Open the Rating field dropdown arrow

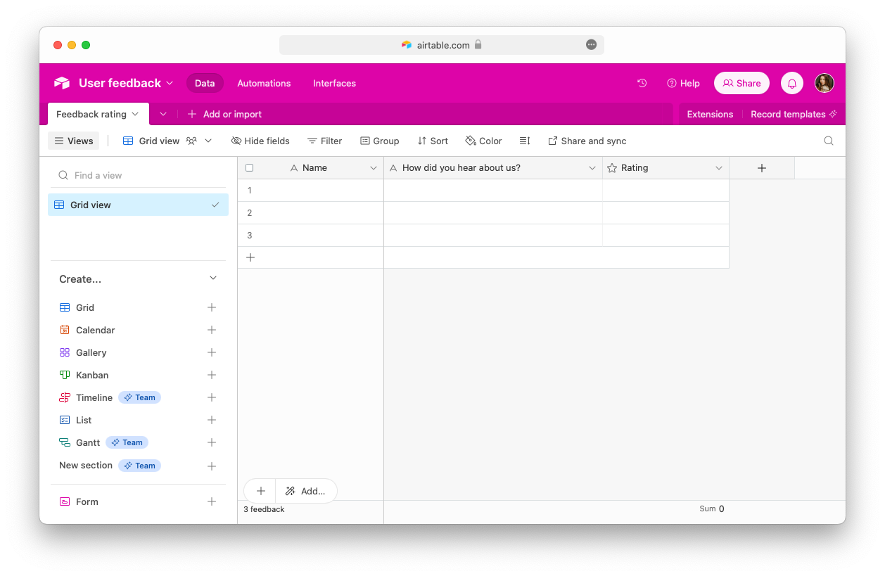[x=719, y=168]
